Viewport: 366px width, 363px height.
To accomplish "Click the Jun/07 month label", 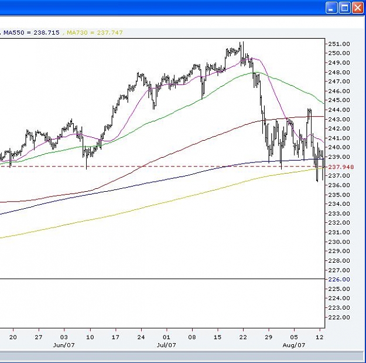I will (64, 345).
